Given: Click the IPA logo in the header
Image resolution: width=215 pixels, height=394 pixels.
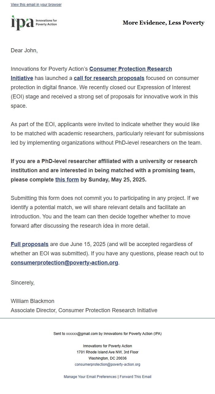Looking at the screenshot, I should coord(22,23).
